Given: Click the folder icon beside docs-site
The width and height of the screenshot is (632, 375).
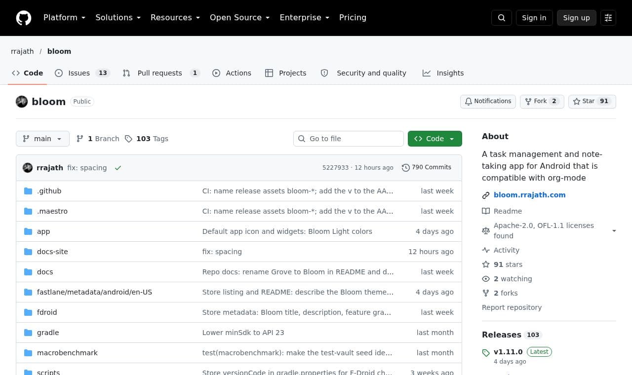Looking at the screenshot, I should [28, 252].
